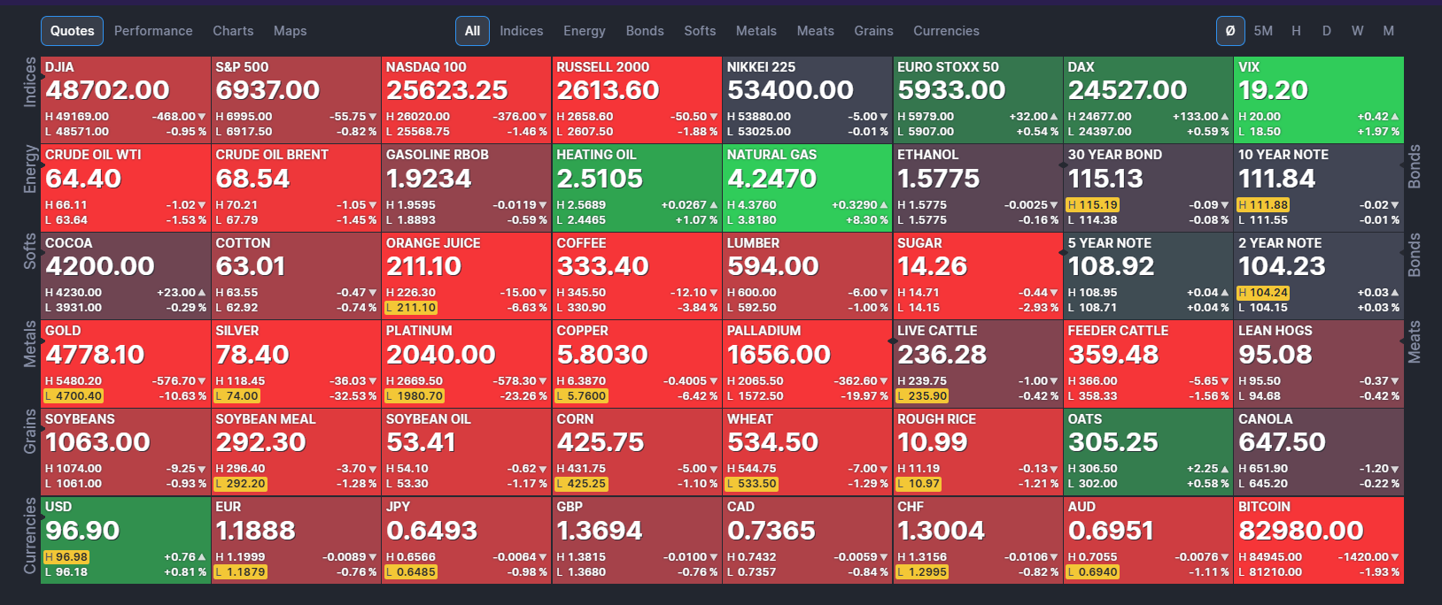Filter futures by Softs in top bar
Image resolution: width=1442 pixels, height=605 pixels.
point(700,31)
